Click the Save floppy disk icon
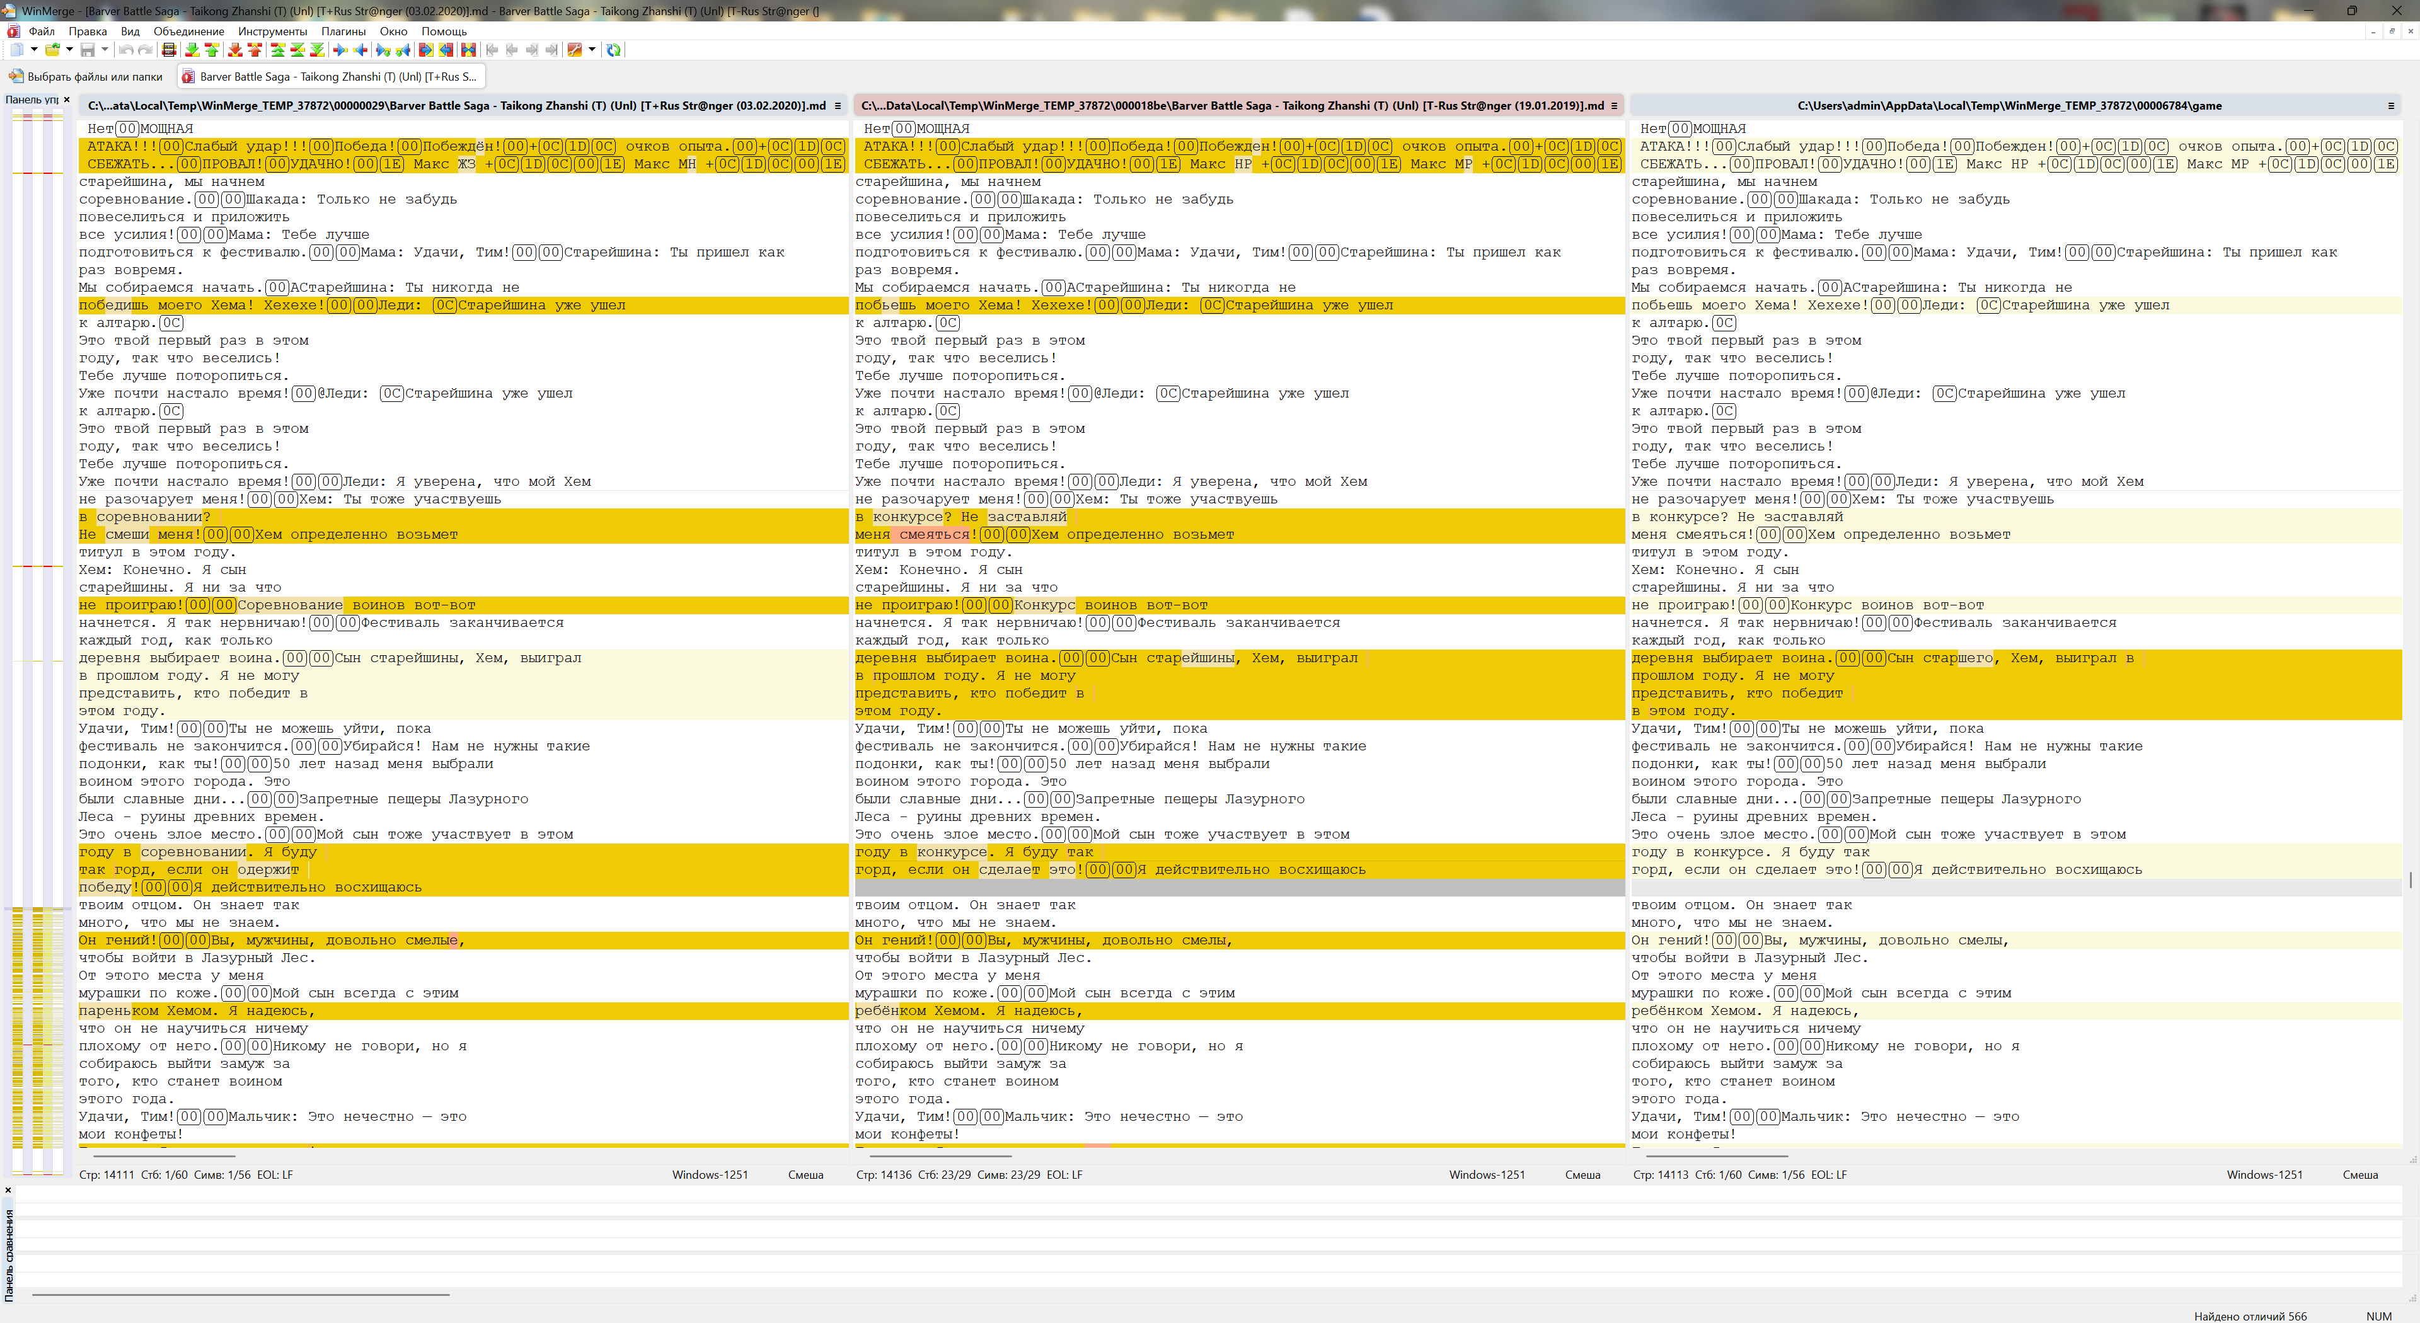The height and width of the screenshot is (1323, 2420). 88,50
